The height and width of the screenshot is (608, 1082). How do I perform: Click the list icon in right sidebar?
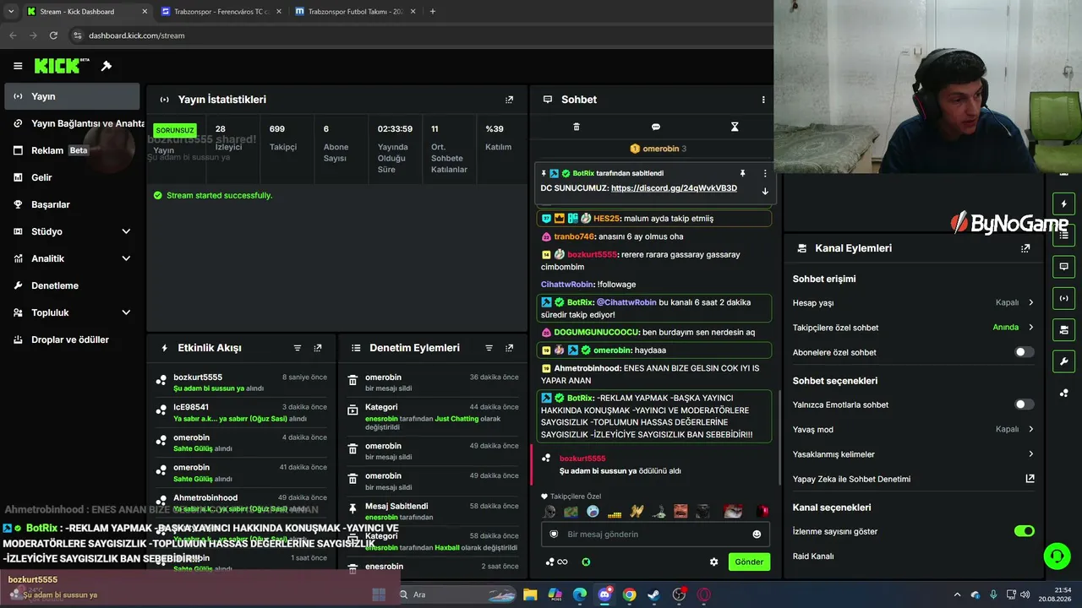tap(1063, 236)
